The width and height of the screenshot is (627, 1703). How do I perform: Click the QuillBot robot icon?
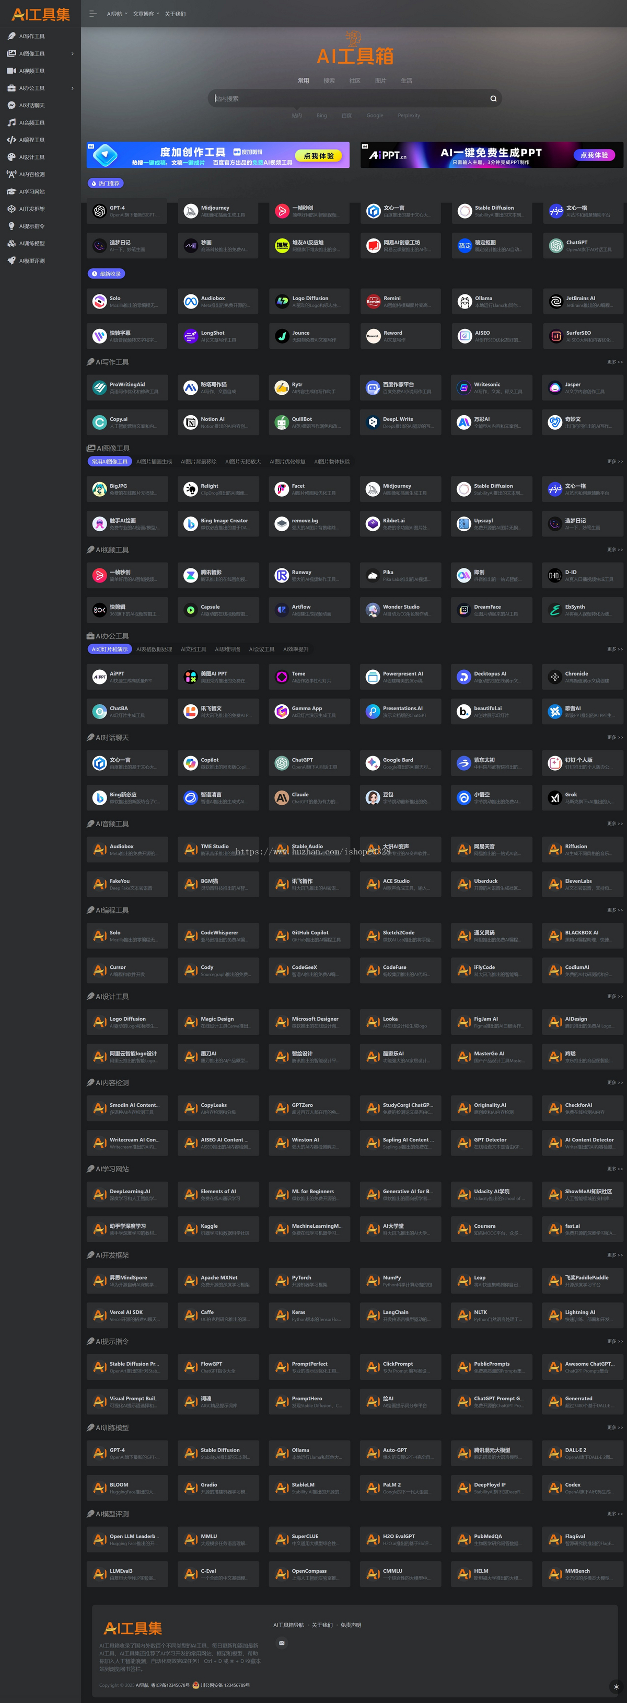coord(282,422)
